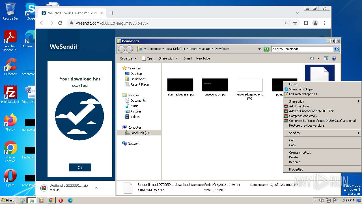Open the Edge taskbar icon
This screenshot has height=204, width=362.
[x=70, y=200]
